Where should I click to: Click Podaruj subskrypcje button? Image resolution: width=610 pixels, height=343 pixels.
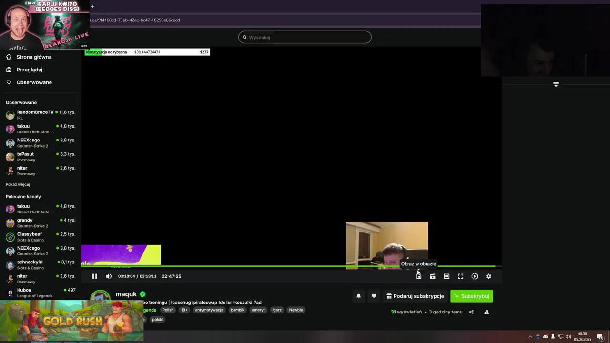click(x=415, y=296)
